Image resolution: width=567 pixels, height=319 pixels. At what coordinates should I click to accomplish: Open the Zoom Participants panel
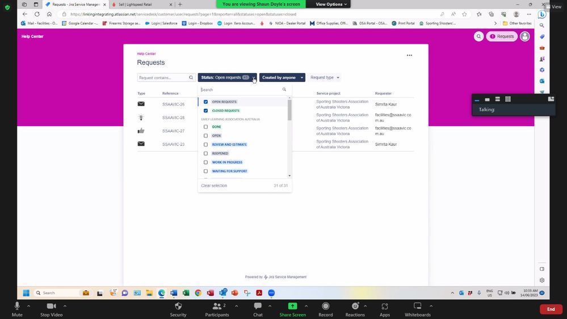[x=217, y=309]
